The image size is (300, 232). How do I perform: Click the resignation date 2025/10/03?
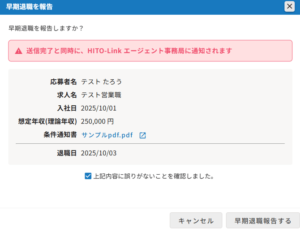pos(99,153)
